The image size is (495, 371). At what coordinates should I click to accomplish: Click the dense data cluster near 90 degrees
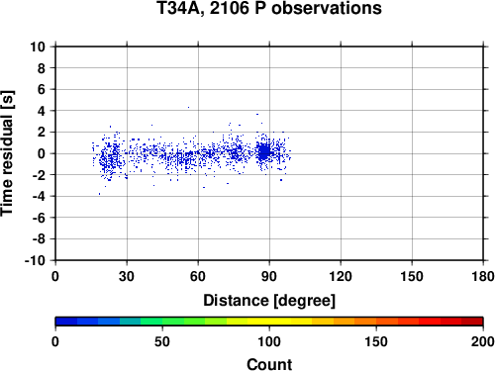[264, 152]
